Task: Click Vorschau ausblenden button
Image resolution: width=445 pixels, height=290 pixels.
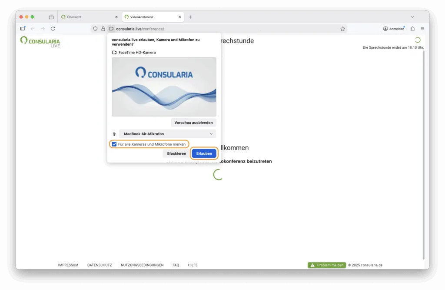Action: (193, 123)
